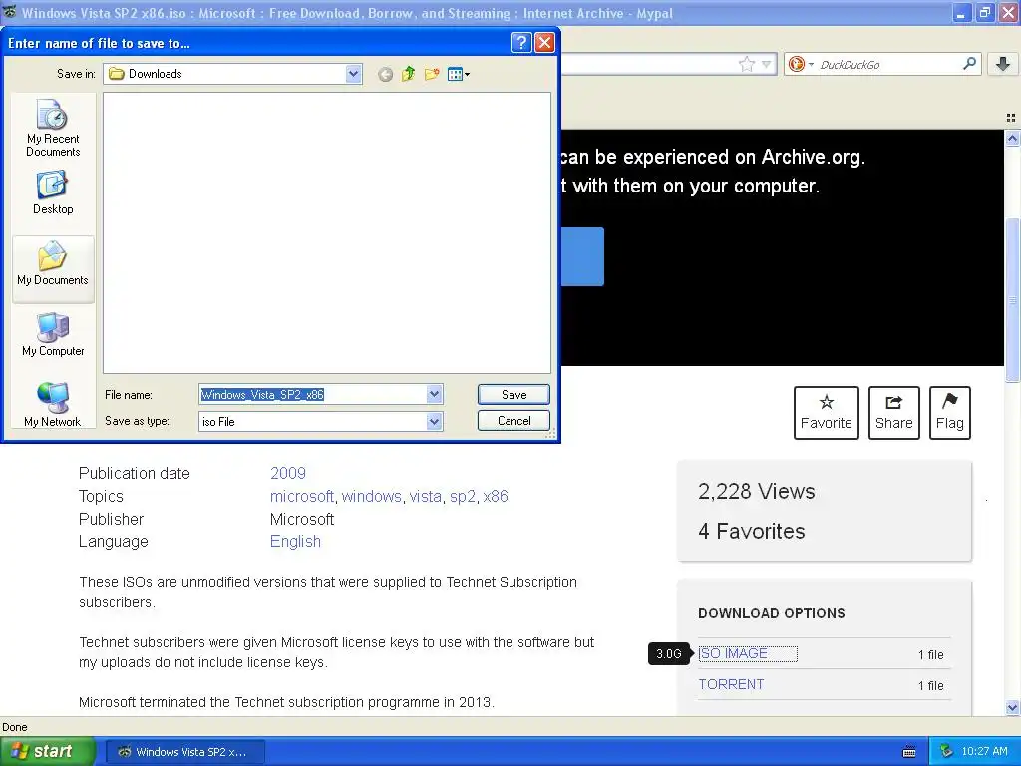Viewport: 1021px width, 766px height.
Task: Open My Computer in save dialog
Action: [x=53, y=334]
